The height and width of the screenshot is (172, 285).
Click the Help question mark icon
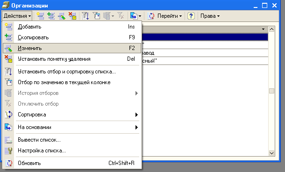click(x=191, y=16)
